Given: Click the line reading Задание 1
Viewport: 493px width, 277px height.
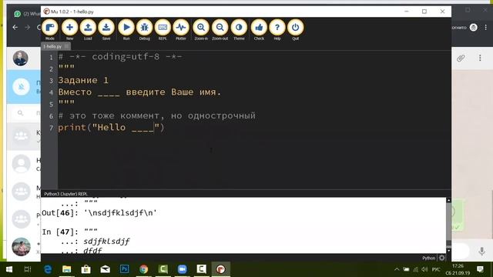Looking at the screenshot, I should tap(83, 80).
